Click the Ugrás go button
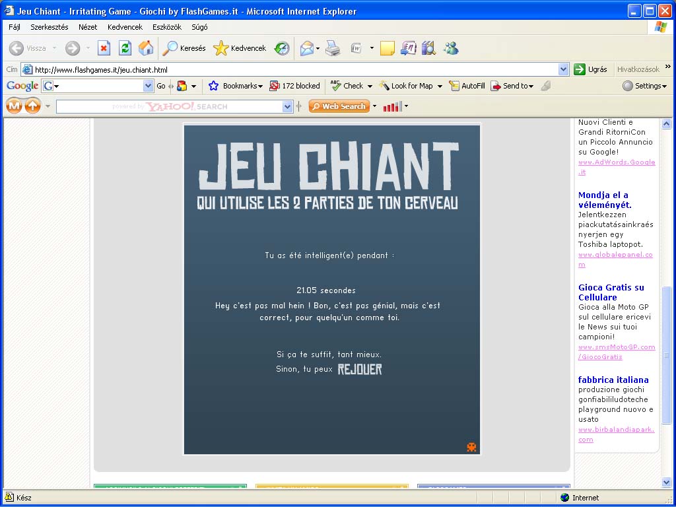Image resolution: width=676 pixels, height=507 pixels. pos(590,69)
